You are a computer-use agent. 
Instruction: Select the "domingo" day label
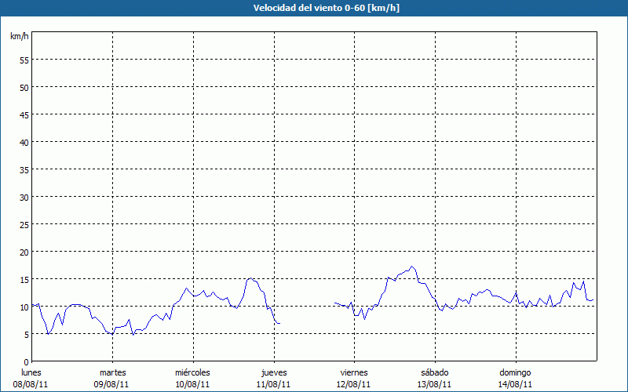click(515, 372)
